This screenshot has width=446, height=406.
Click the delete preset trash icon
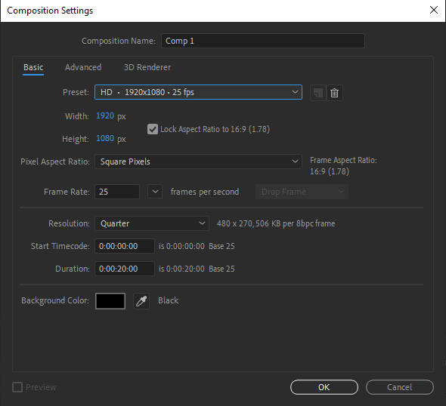tap(335, 93)
